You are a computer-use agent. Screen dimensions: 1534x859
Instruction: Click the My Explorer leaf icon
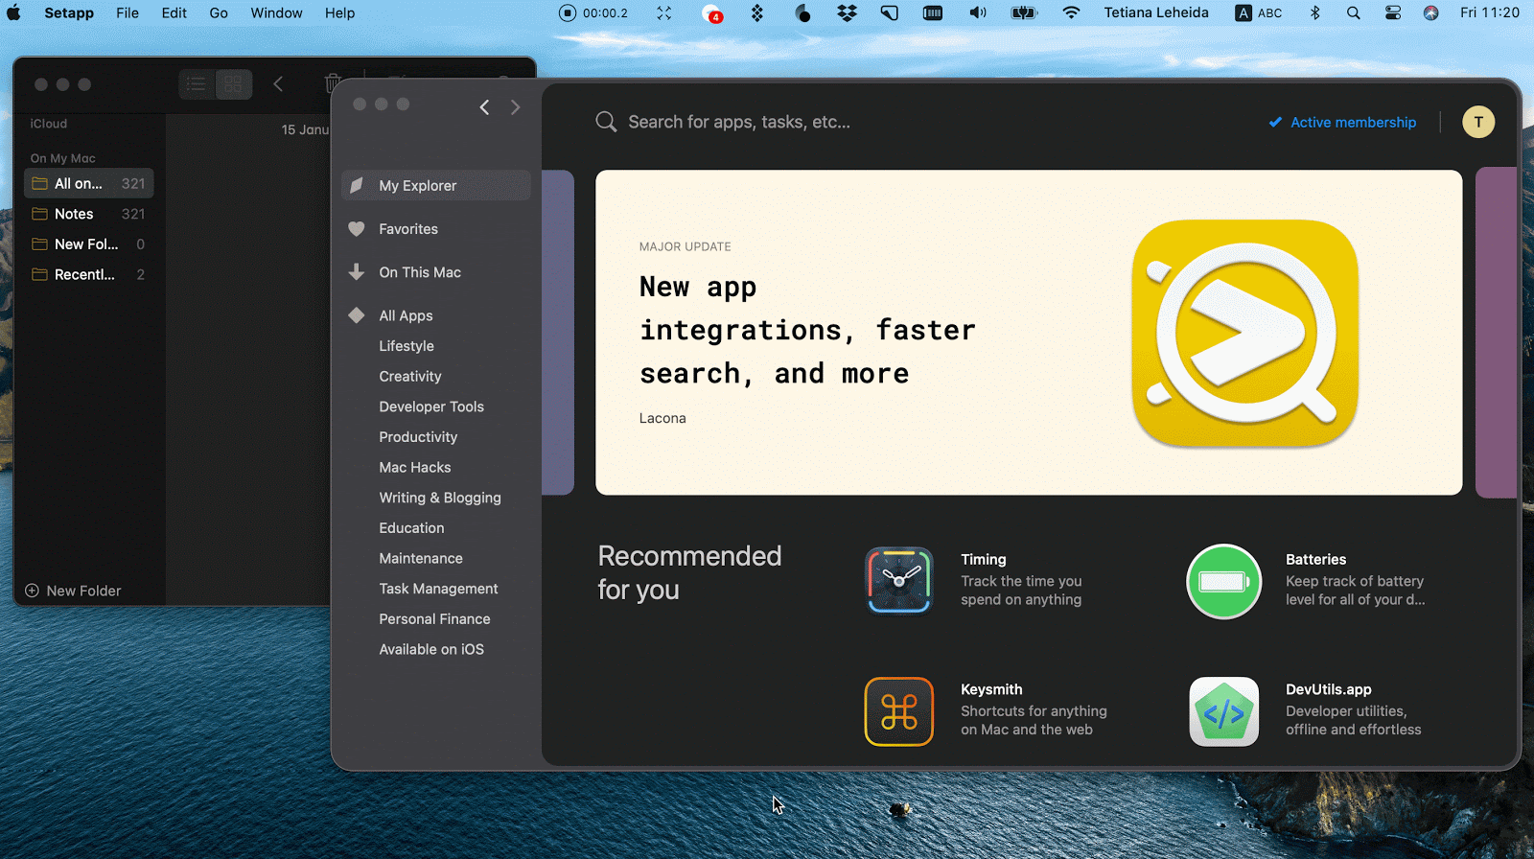(x=357, y=185)
